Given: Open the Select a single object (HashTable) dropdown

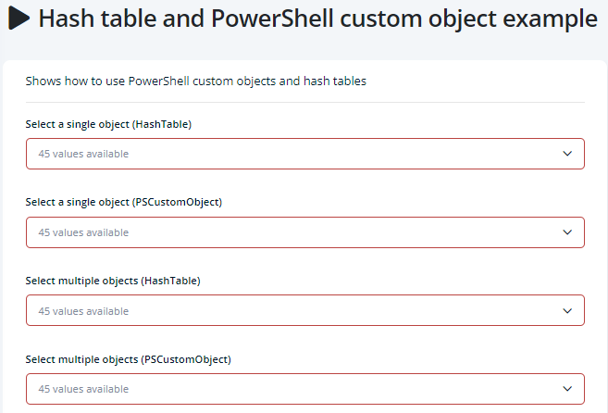Looking at the screenshot, I should 305,154.
